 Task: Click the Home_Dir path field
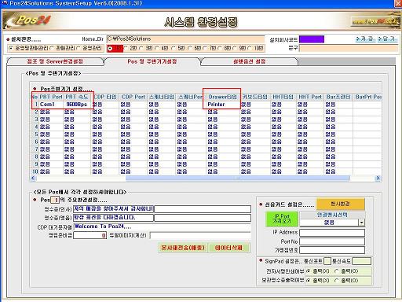click(x=185, y=39)
